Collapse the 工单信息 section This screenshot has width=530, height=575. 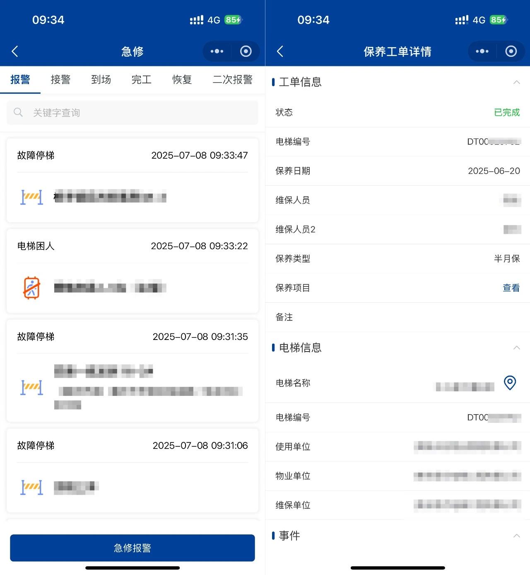tap(516, 82)
